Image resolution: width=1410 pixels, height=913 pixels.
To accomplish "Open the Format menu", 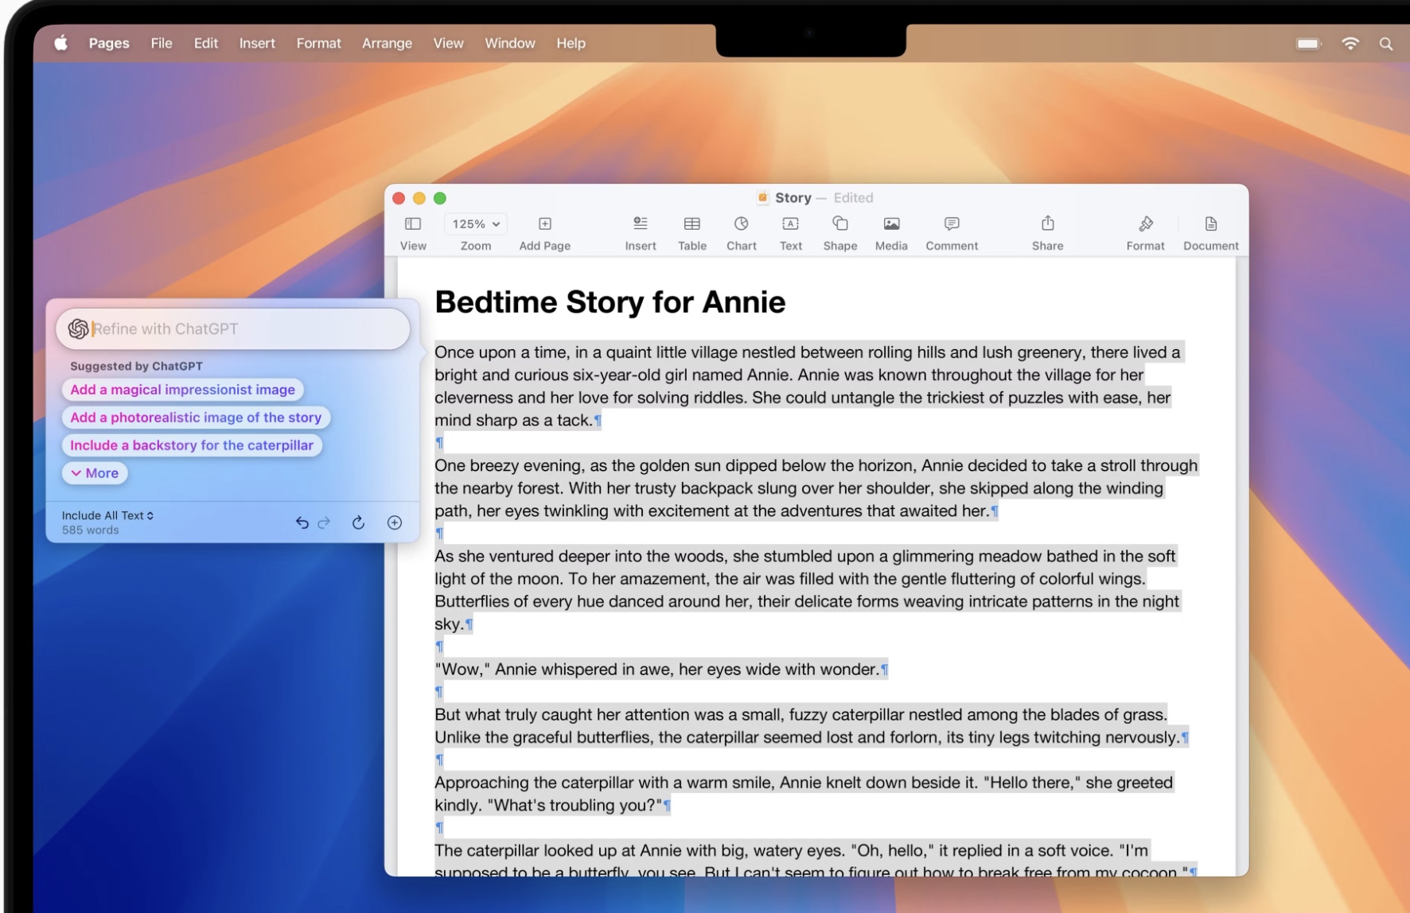I will 318,44.
